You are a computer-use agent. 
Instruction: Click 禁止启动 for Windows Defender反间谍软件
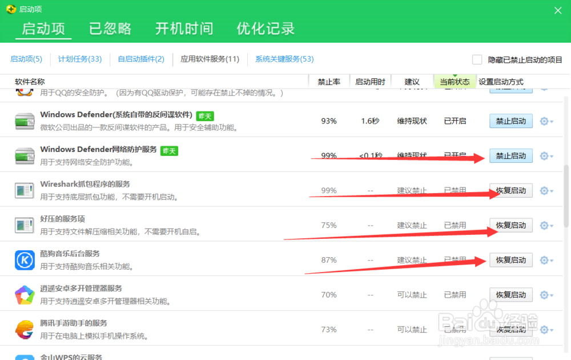click(511, 121)
